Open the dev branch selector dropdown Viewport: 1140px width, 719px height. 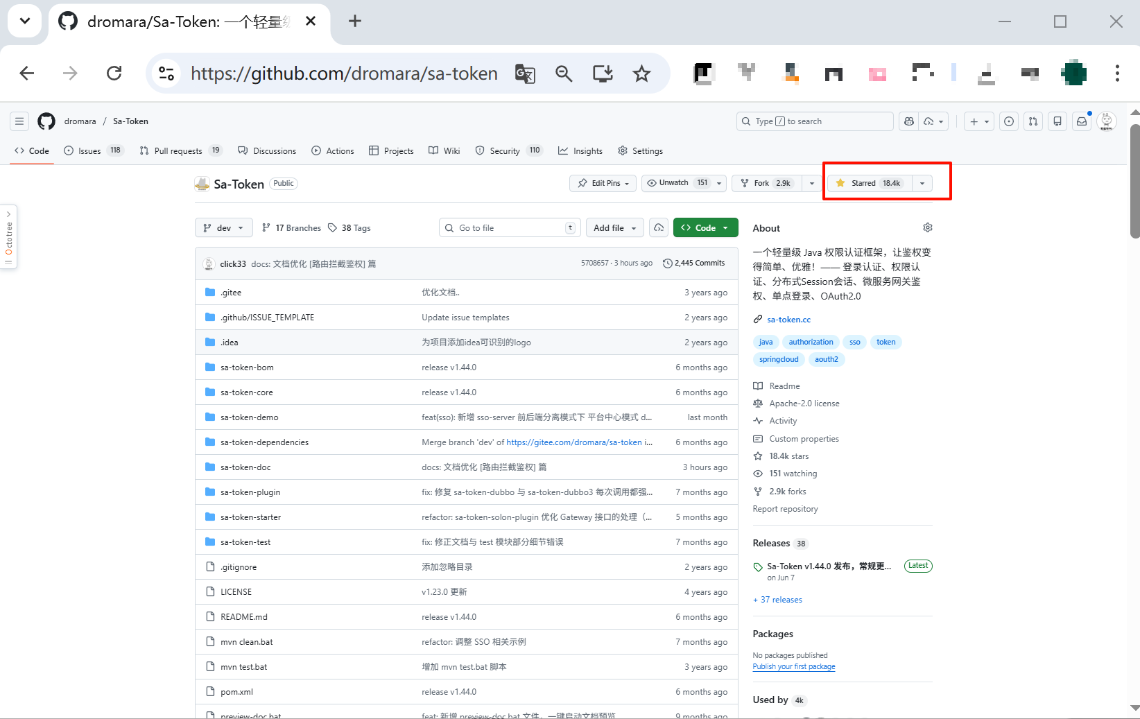[223, 227]
